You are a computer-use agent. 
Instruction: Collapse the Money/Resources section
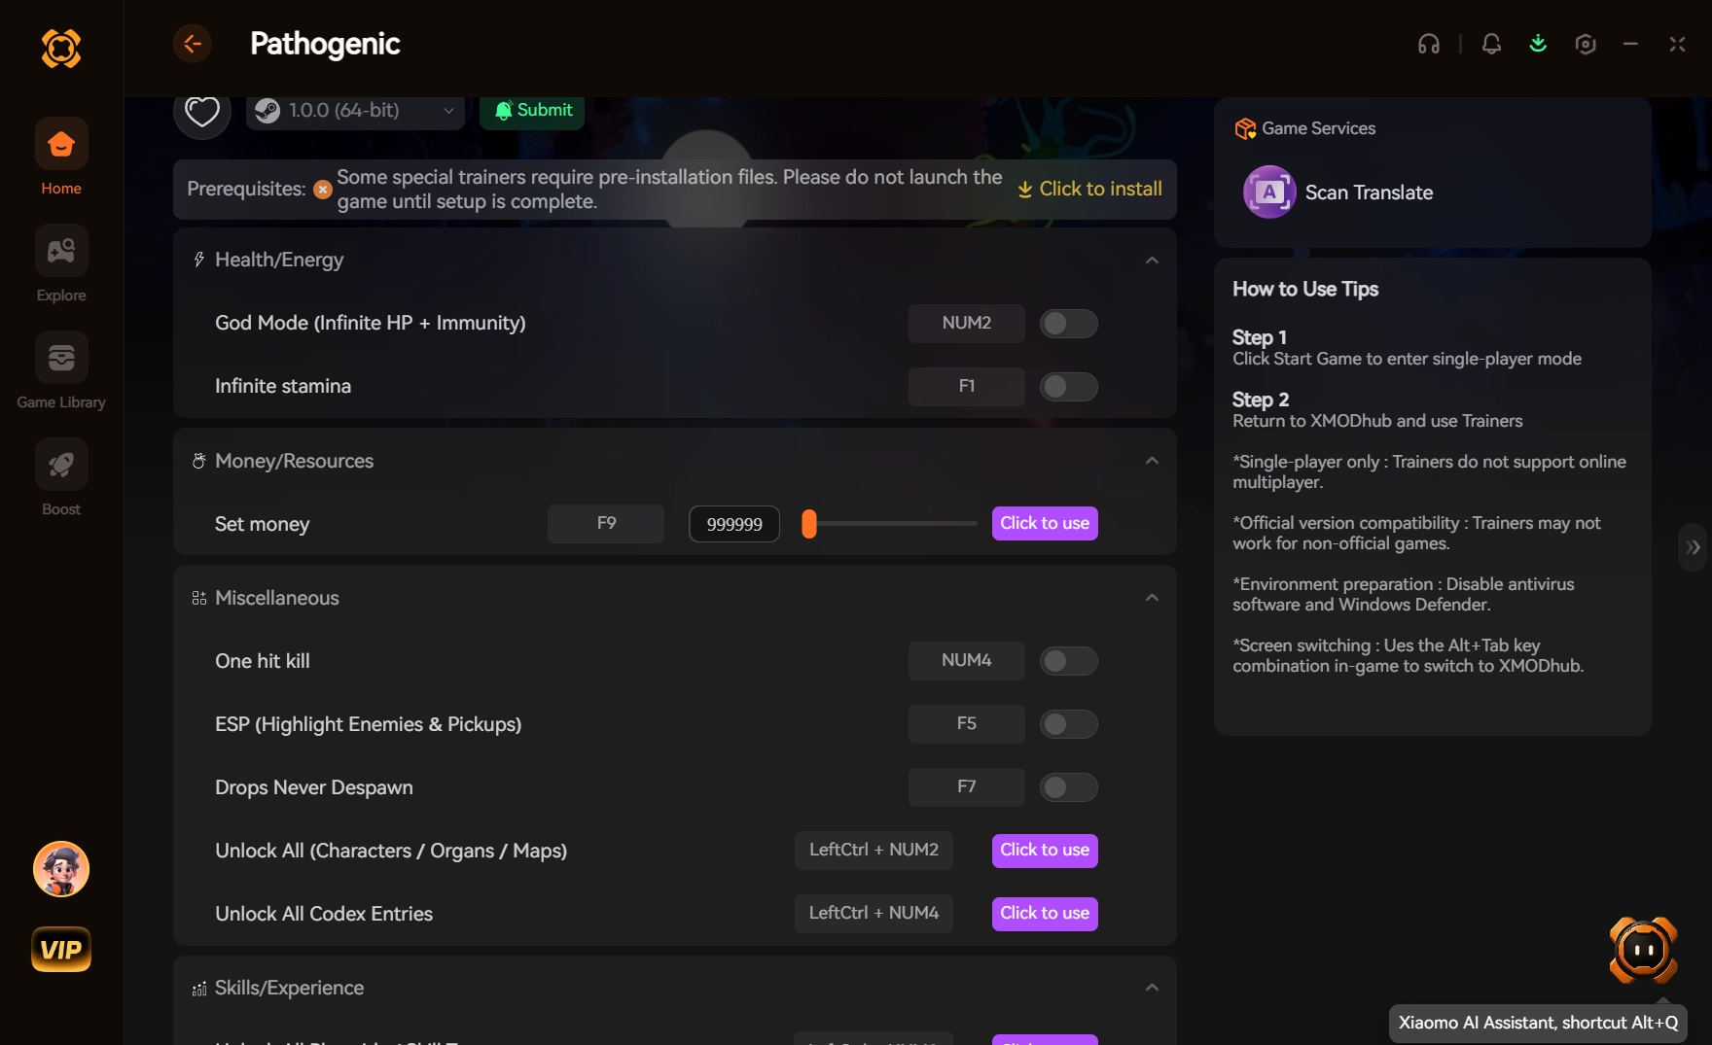pyautogui.click(x=1152, y=461)
